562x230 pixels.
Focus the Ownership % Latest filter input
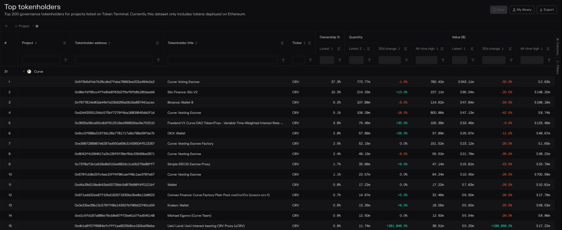pos(327,60)
